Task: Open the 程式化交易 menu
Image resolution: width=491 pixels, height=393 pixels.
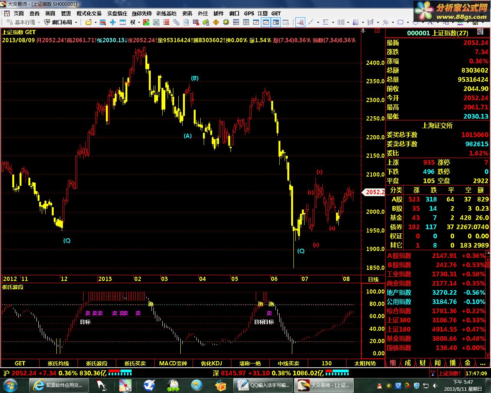Action: (89, 13)
